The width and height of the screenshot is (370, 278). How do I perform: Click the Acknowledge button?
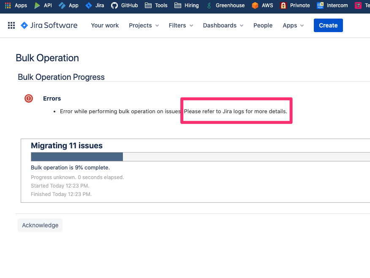(40, 225)
